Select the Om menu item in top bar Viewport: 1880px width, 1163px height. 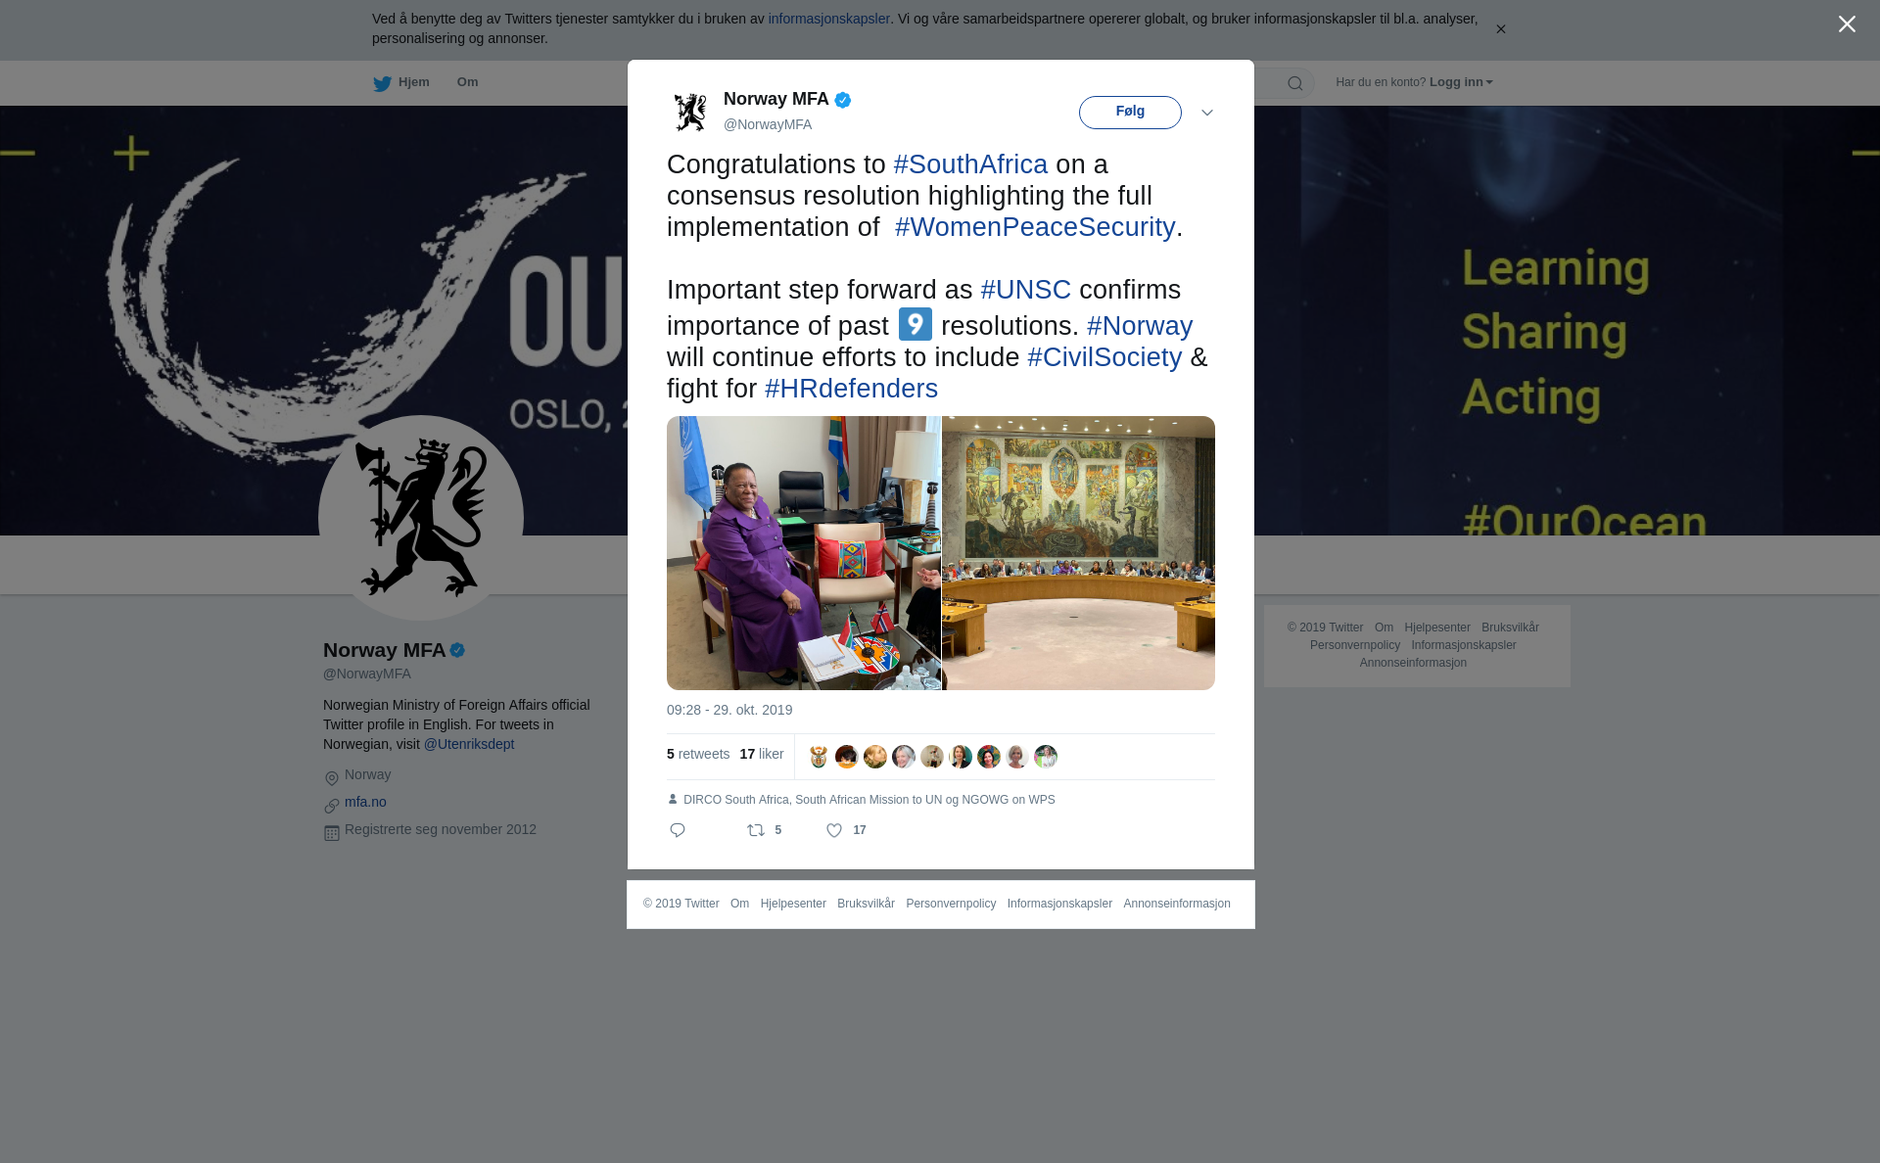[467, 82]
